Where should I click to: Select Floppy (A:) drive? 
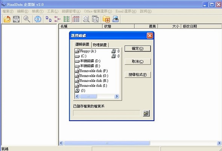(85, 51)
